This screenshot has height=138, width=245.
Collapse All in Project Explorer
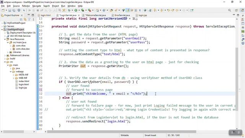(21, 20)
